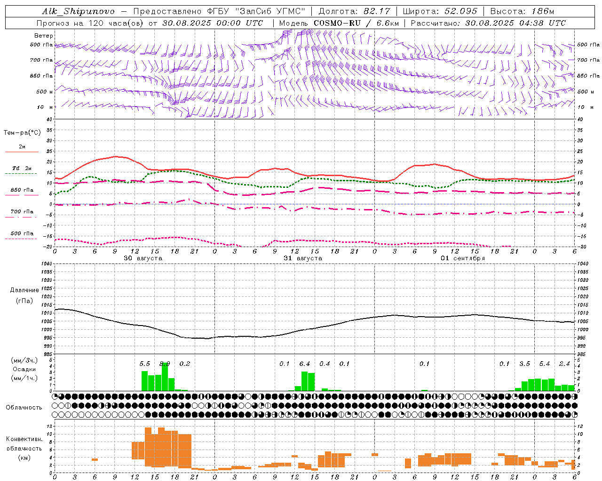Click the Прогноз на 120 часа(ов) text

(90, 23)
